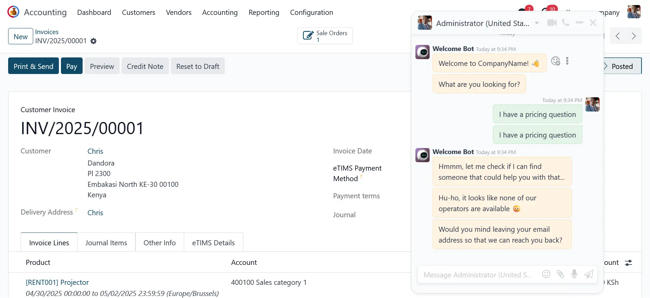The height and width of the screenshot is (298, 650).
Task: Open the Reporting menu
Action: tap(264, 13)
